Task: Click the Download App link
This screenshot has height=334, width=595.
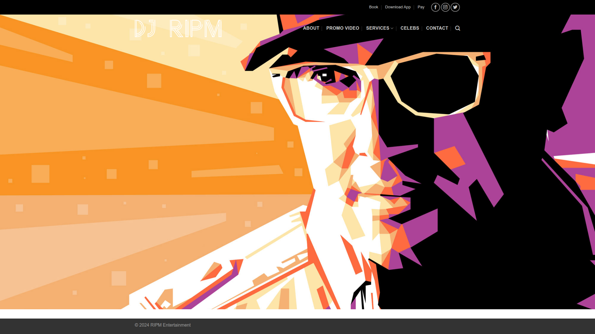Action: click(x=398, y=7)
